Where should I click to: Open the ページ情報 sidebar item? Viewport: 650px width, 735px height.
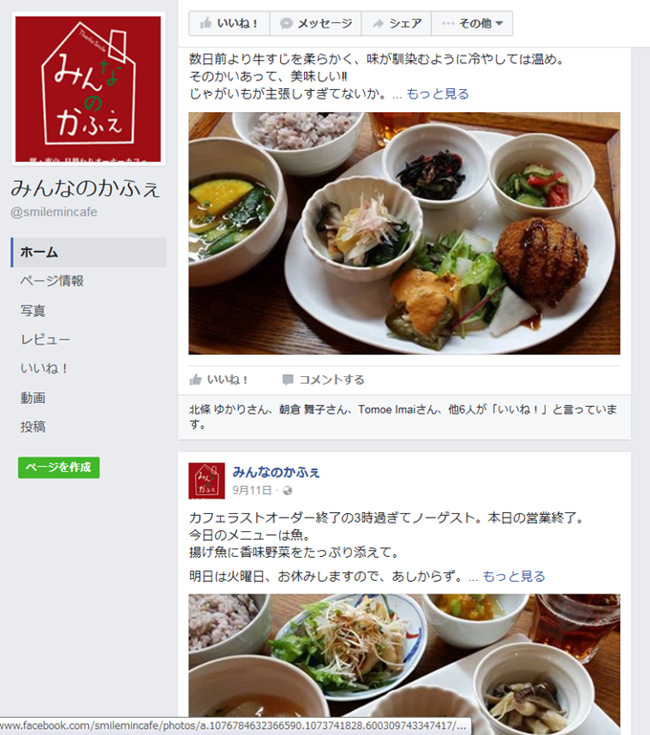(52, 281)
